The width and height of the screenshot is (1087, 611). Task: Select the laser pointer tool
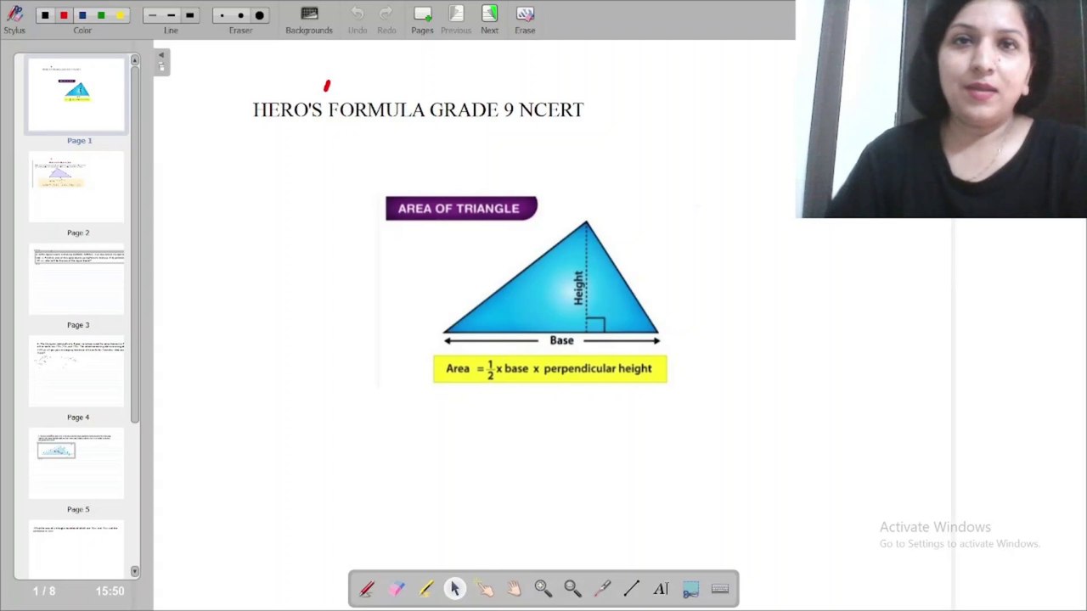(602, 589)
